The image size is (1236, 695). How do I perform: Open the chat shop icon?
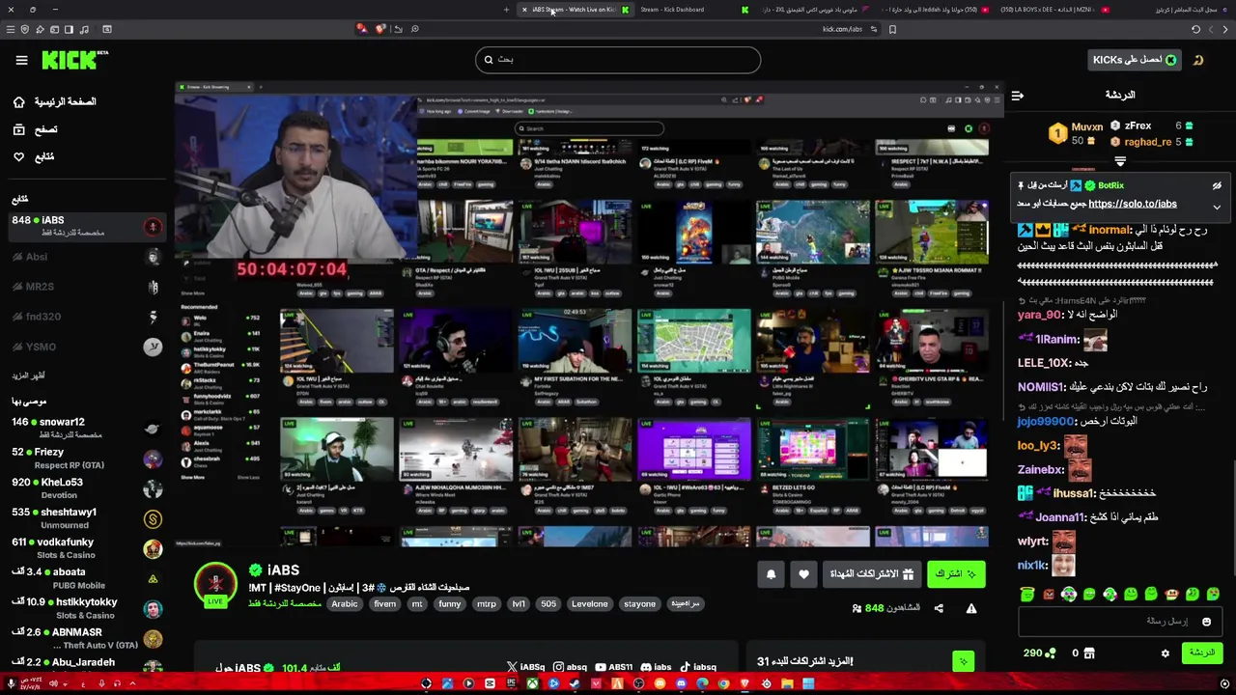click(x=1089, y=653)
